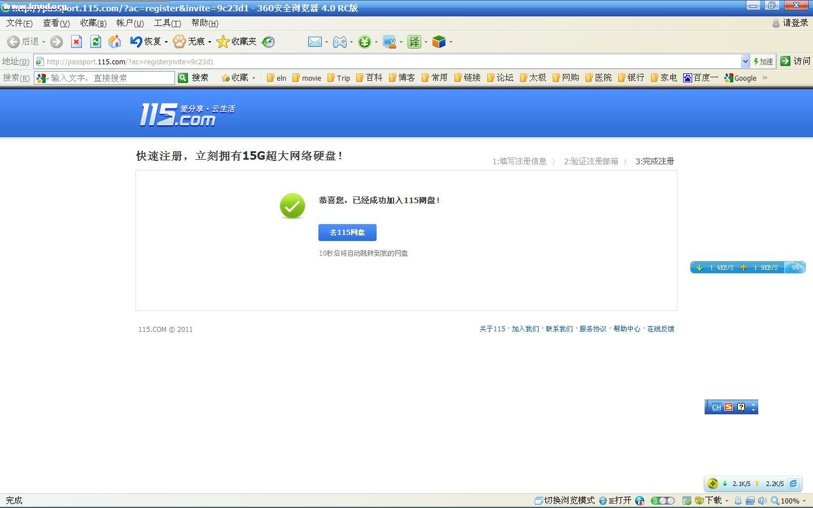Click the back 后退 arrow icon
Image resolution: width=813 pixels, height=508 pixels.
(14, 42)
